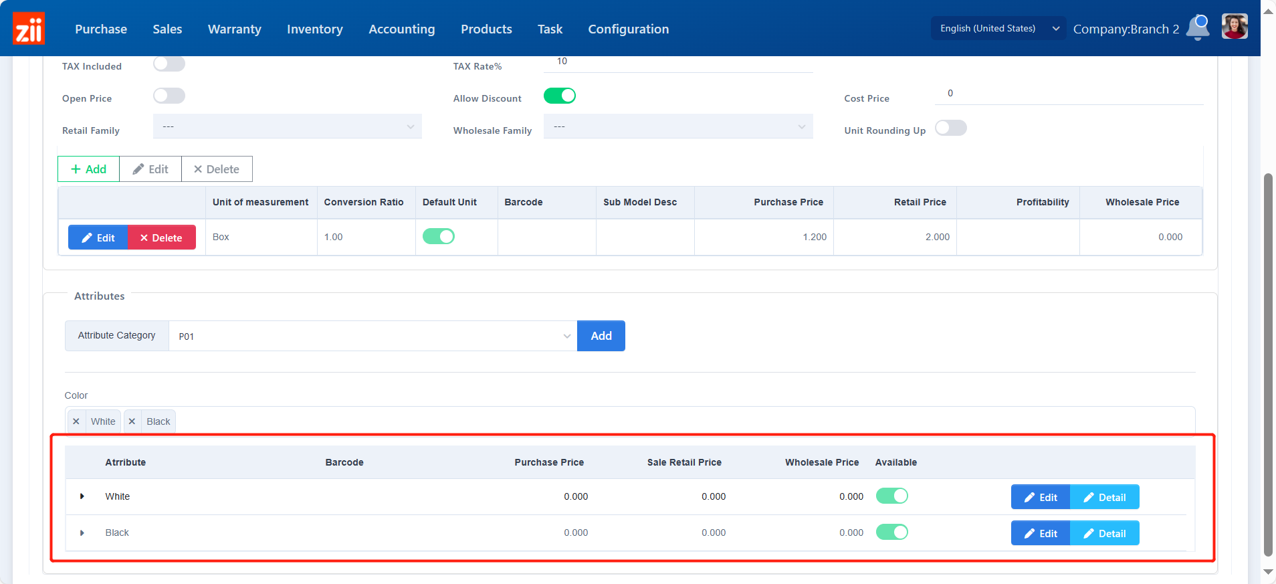
Task: Open the Retail Family dropdown
Action: pyautogui.click(x=287, y=126)
